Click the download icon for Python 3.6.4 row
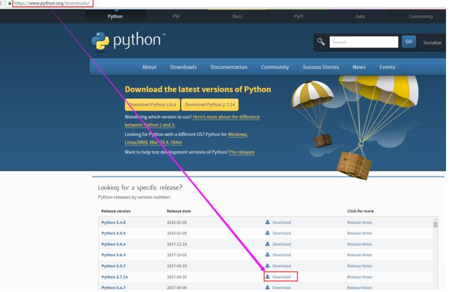 click(268, 244)
